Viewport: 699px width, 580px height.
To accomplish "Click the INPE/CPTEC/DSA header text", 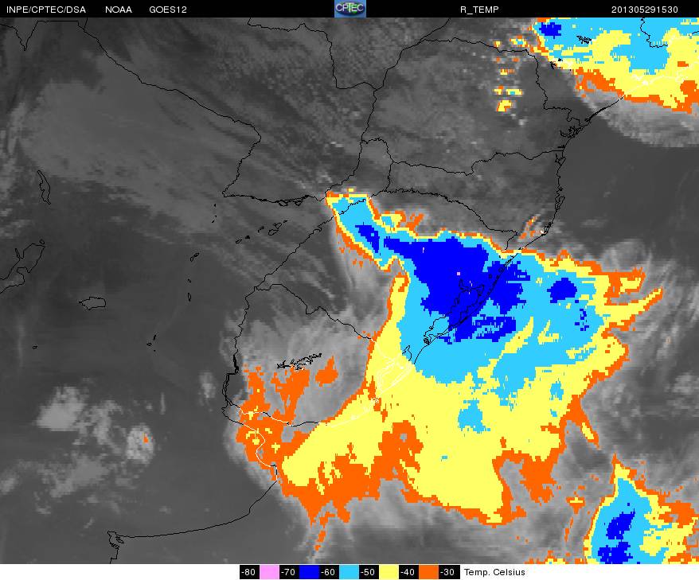I will point(46,10).
